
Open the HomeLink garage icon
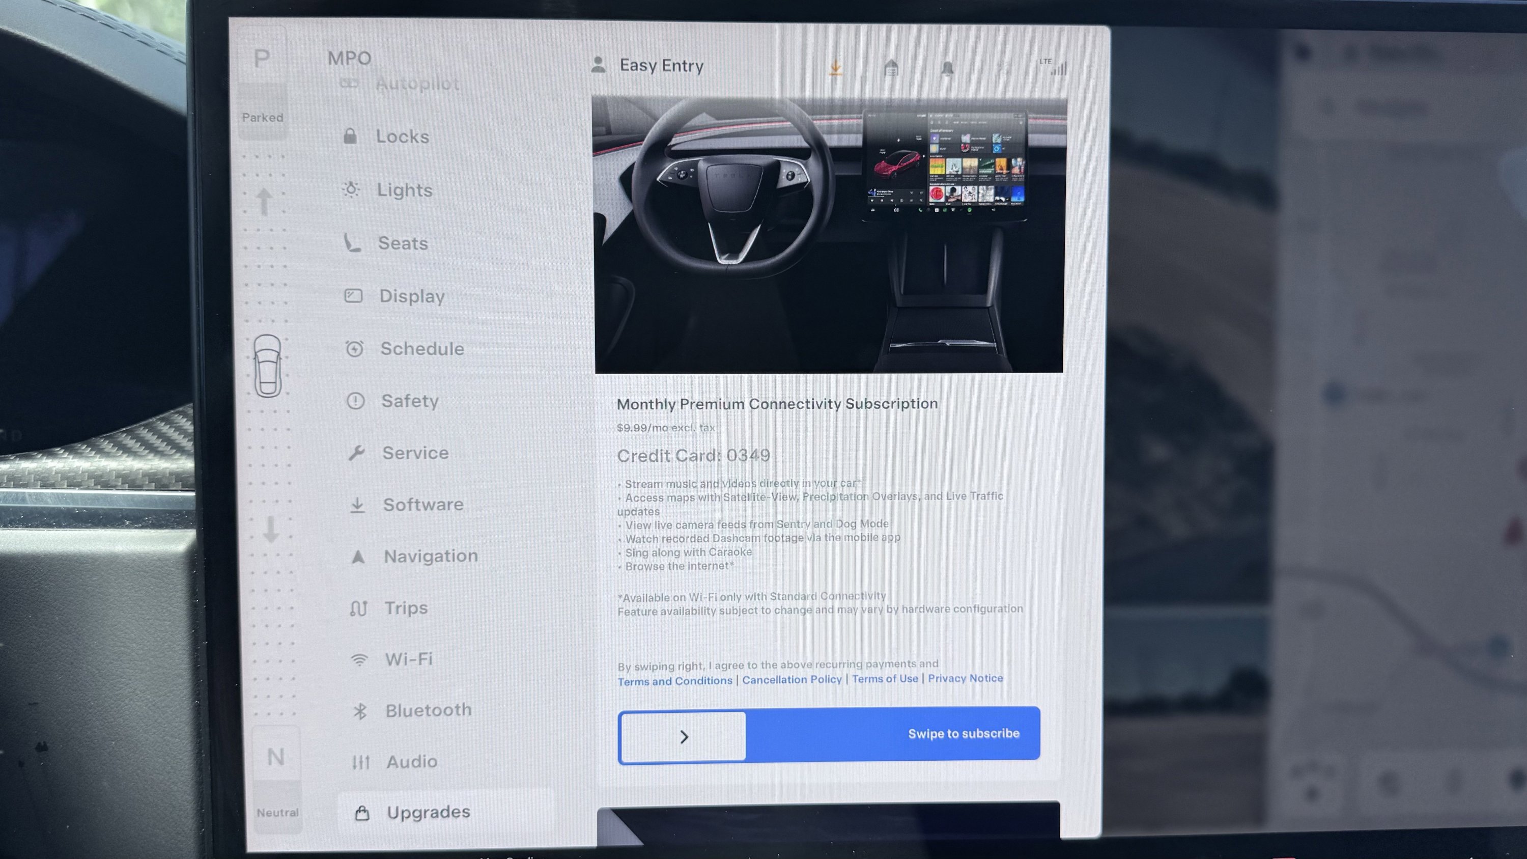tap(891, 68)
